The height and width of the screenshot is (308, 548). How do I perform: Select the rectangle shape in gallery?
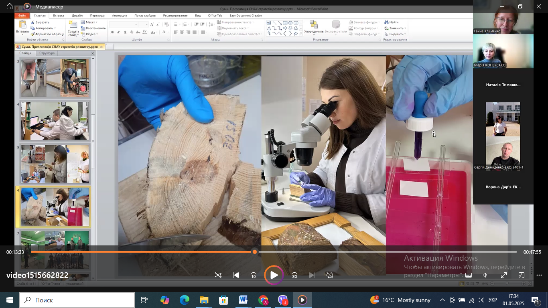point(285,23)
